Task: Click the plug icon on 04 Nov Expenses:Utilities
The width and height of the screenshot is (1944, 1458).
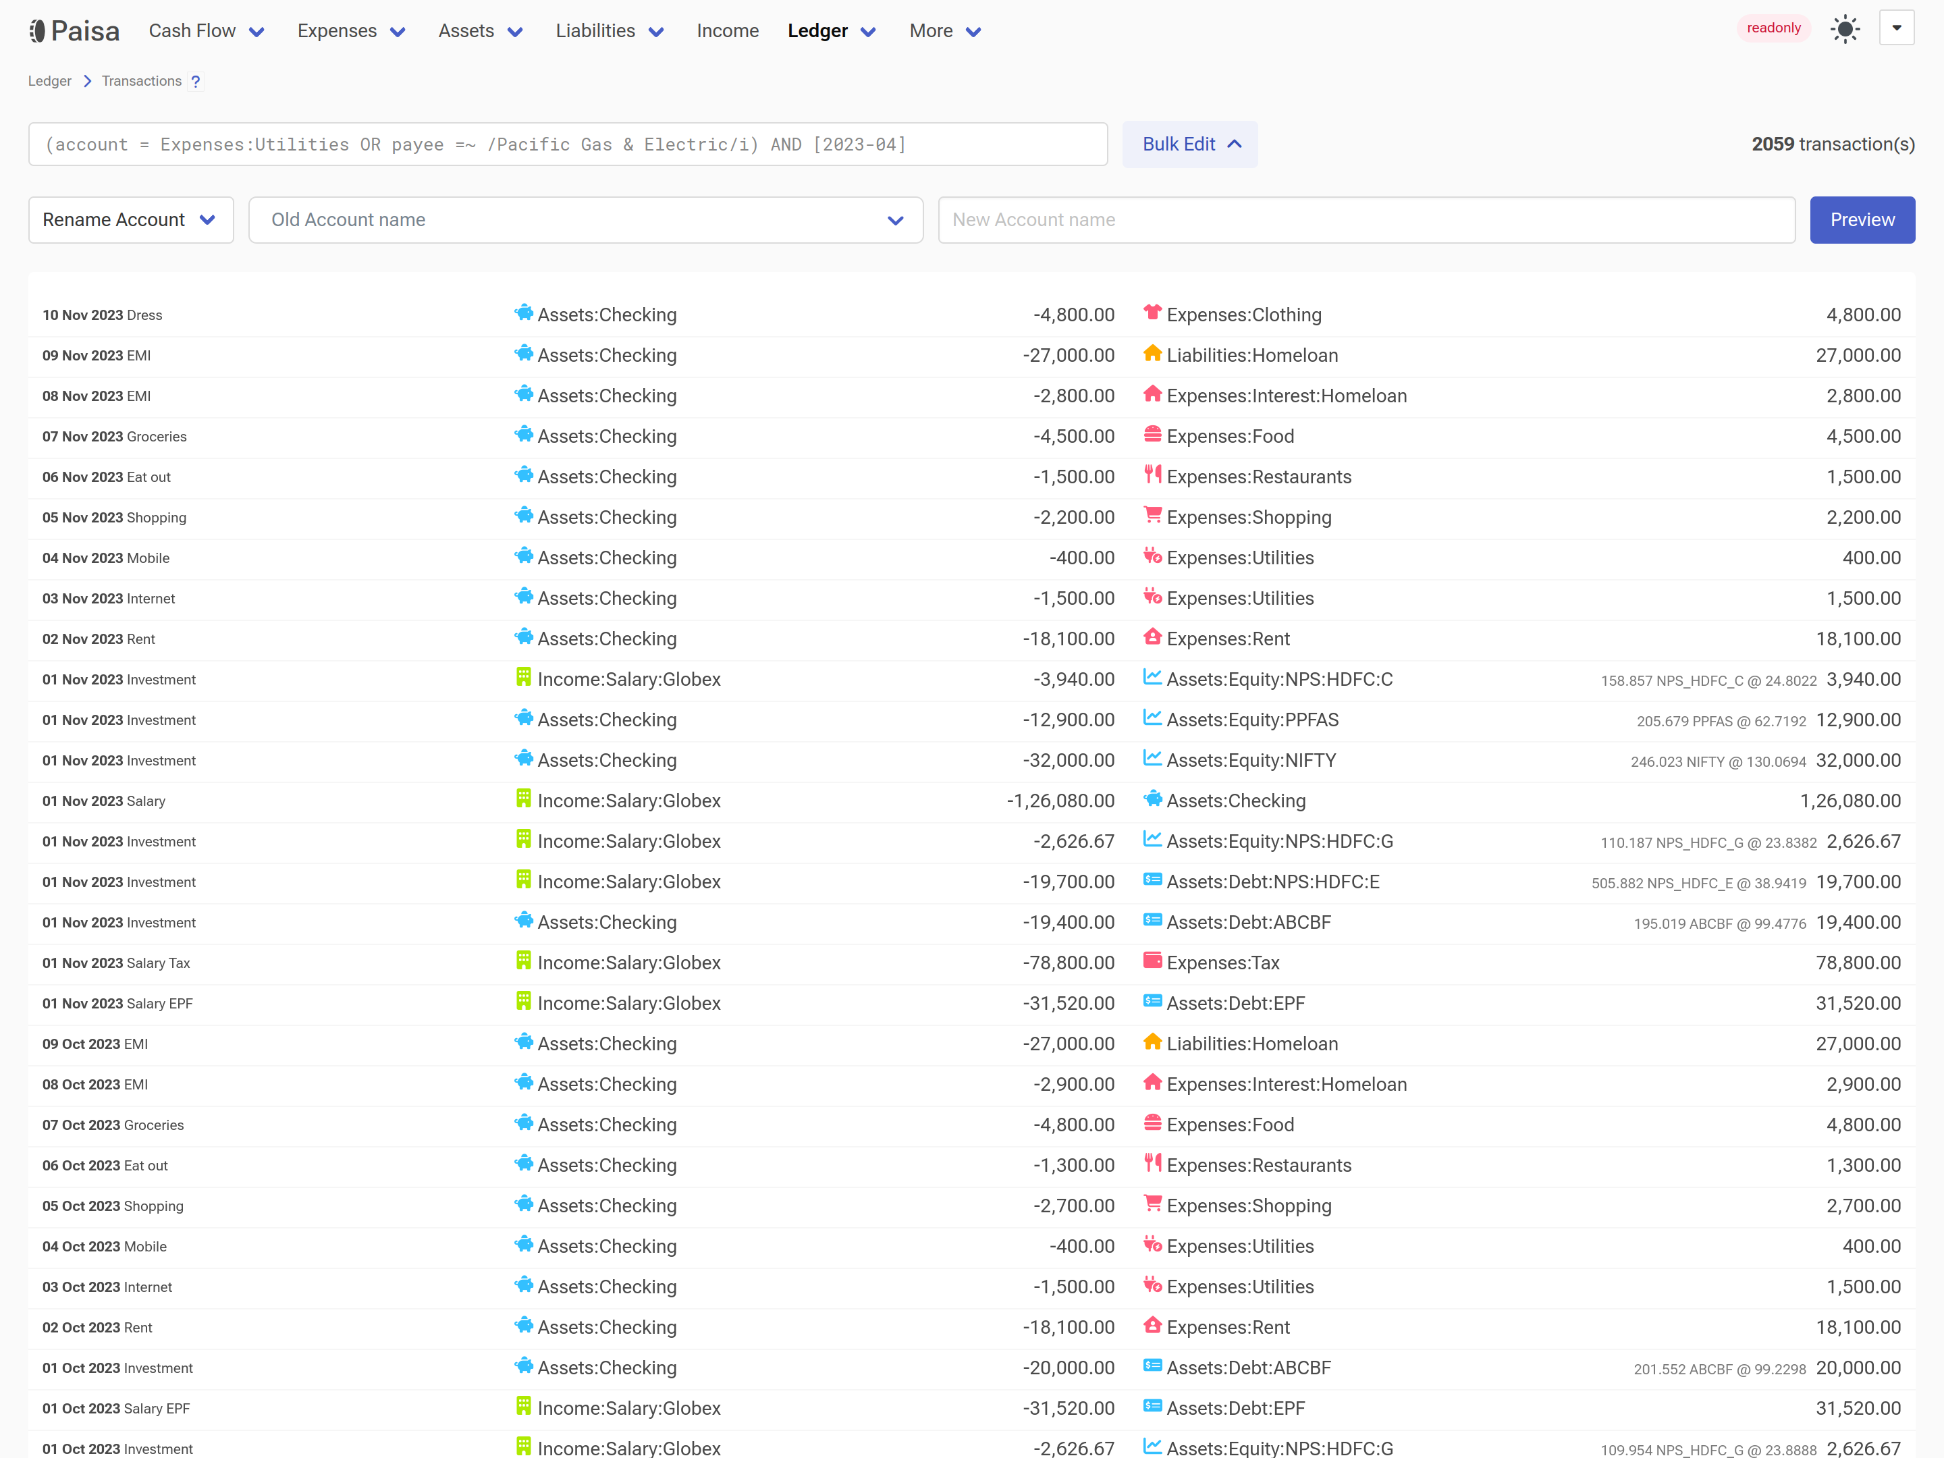Action: click(1152, 556)
